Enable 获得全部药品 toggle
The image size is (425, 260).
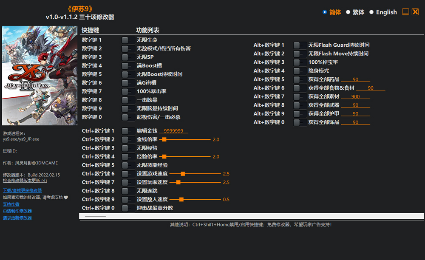(x=300, y=79)
